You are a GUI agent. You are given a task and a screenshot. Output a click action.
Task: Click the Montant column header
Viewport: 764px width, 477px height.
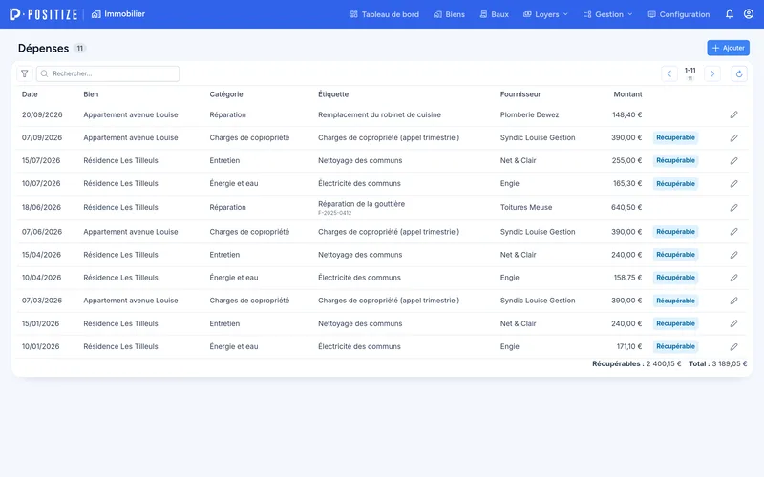pos(627,94)
